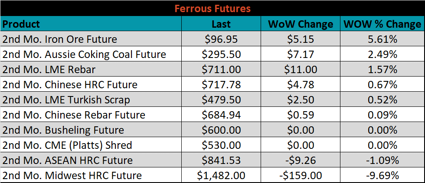Select the $7.17 coking coal change cell
This screenshot has height=183, width=425.
[300, 54]
